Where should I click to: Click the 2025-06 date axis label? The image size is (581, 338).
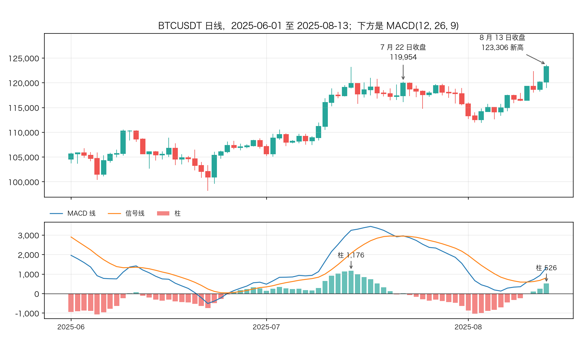click(71, 327)
